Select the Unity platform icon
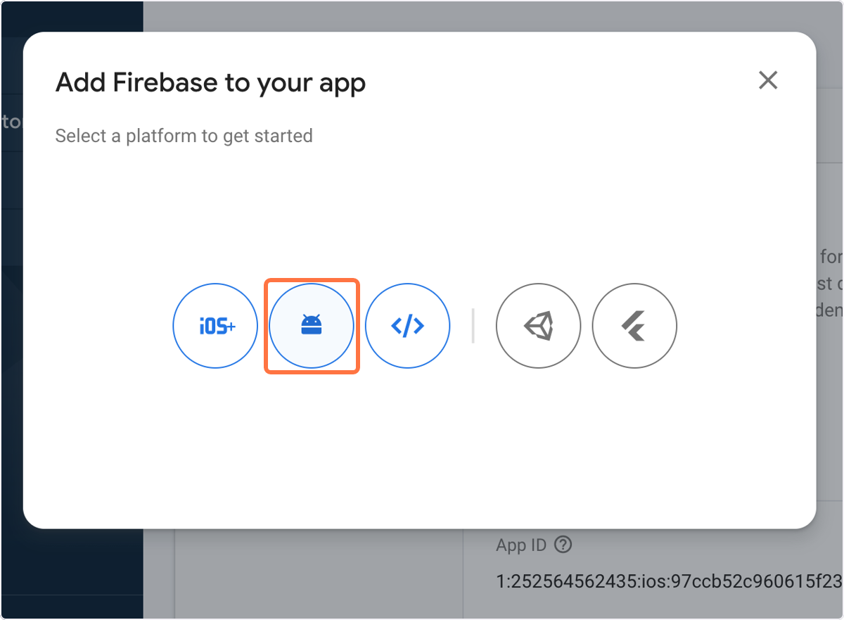Image resolution: width=844 pixels, height=620 pixels. click(539, 326)
